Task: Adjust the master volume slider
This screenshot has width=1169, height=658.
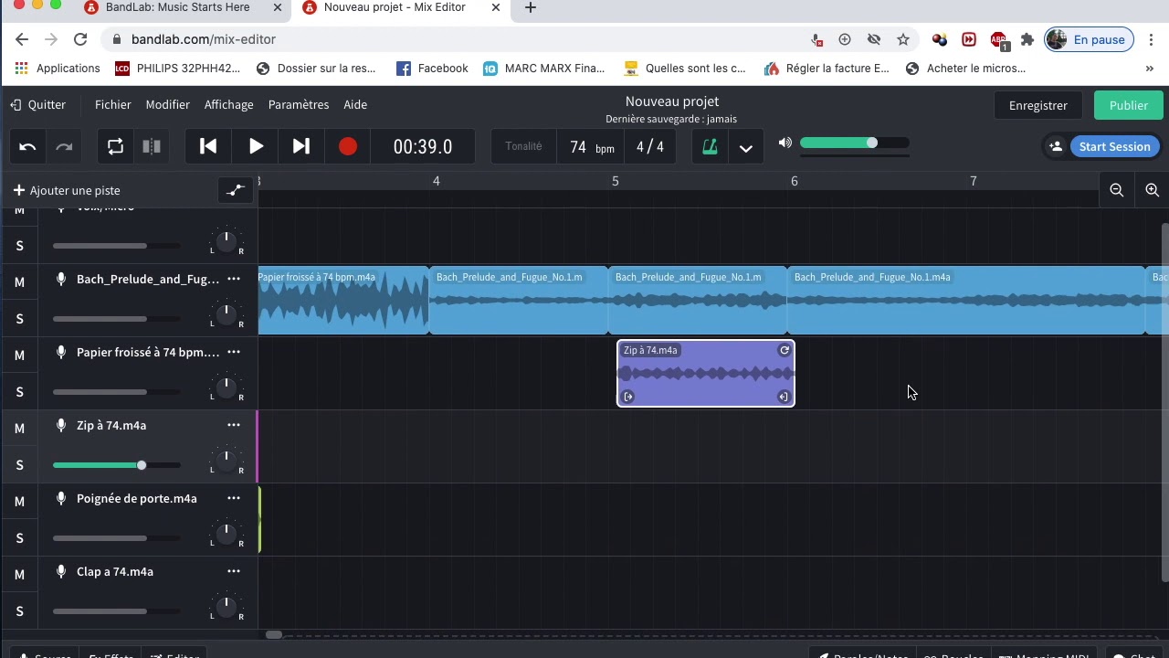Action: (854, 143)
